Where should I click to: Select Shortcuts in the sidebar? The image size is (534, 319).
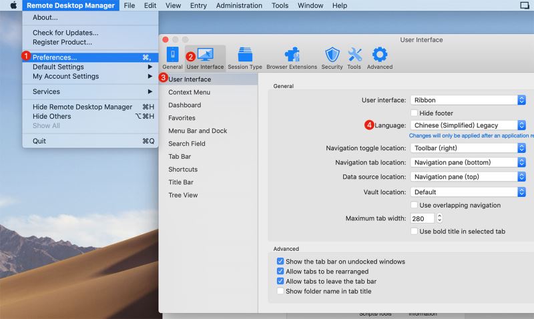[208, 170]
